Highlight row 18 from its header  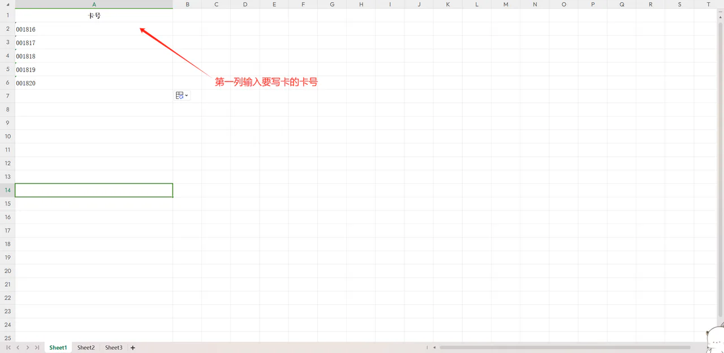7,244
